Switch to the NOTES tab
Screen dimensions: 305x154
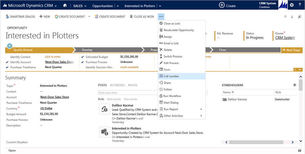pos(133,85)
